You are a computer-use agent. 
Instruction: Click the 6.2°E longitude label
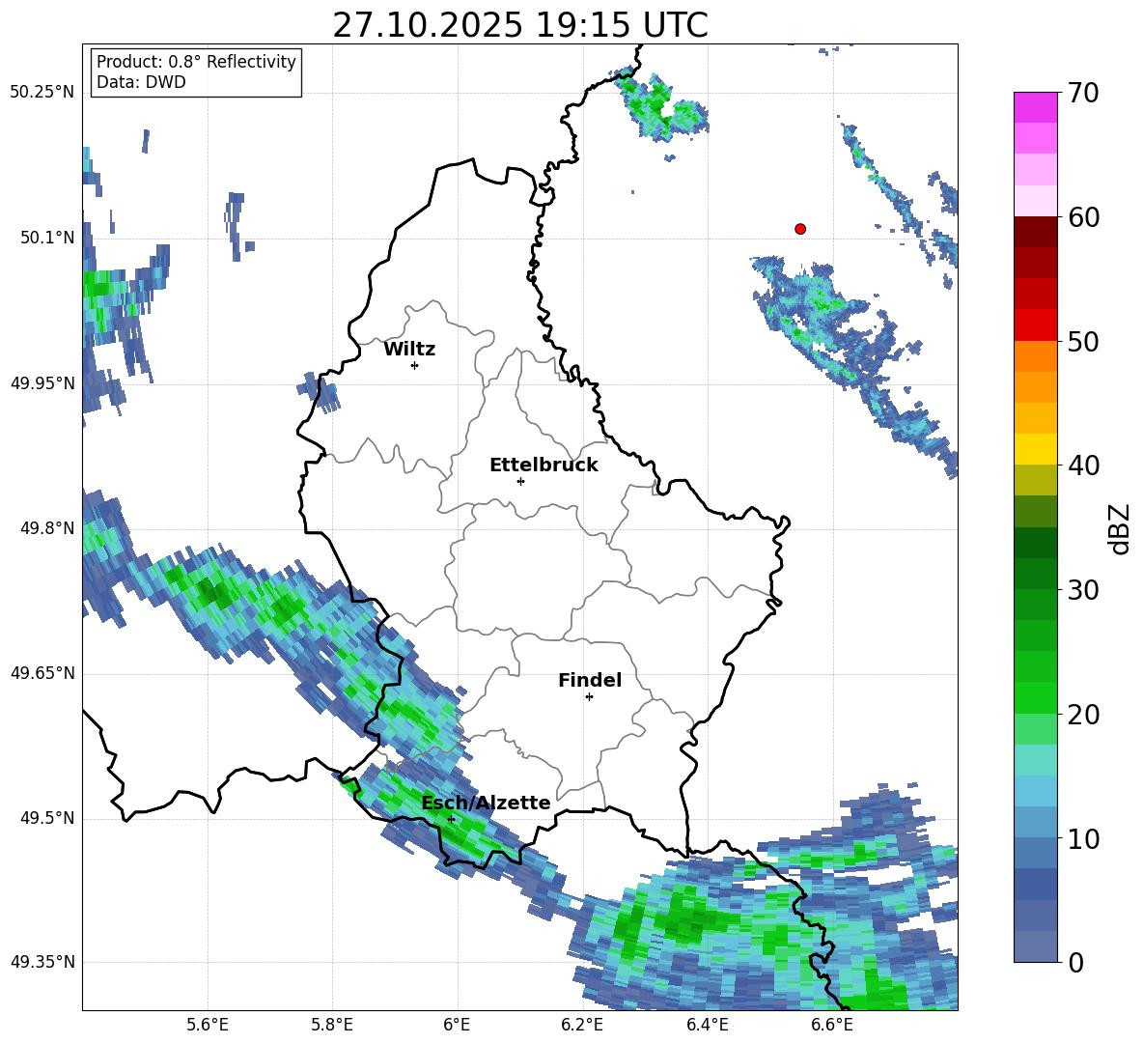coord(582,1025)
